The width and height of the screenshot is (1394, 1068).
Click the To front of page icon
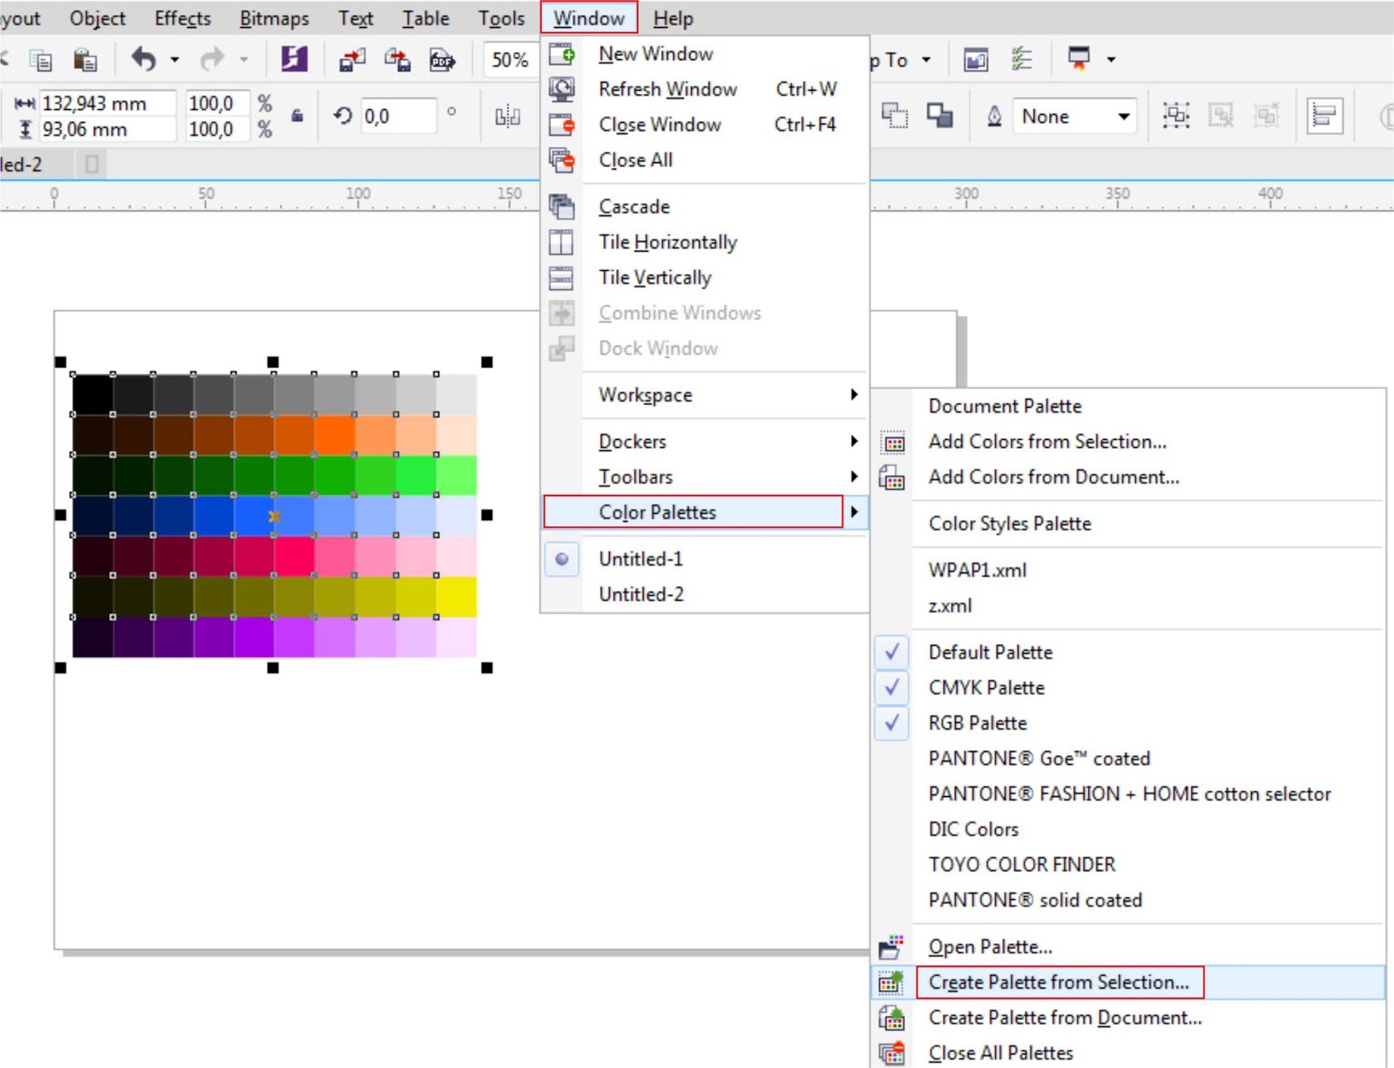pyautogui.click(x=895, y=115)
